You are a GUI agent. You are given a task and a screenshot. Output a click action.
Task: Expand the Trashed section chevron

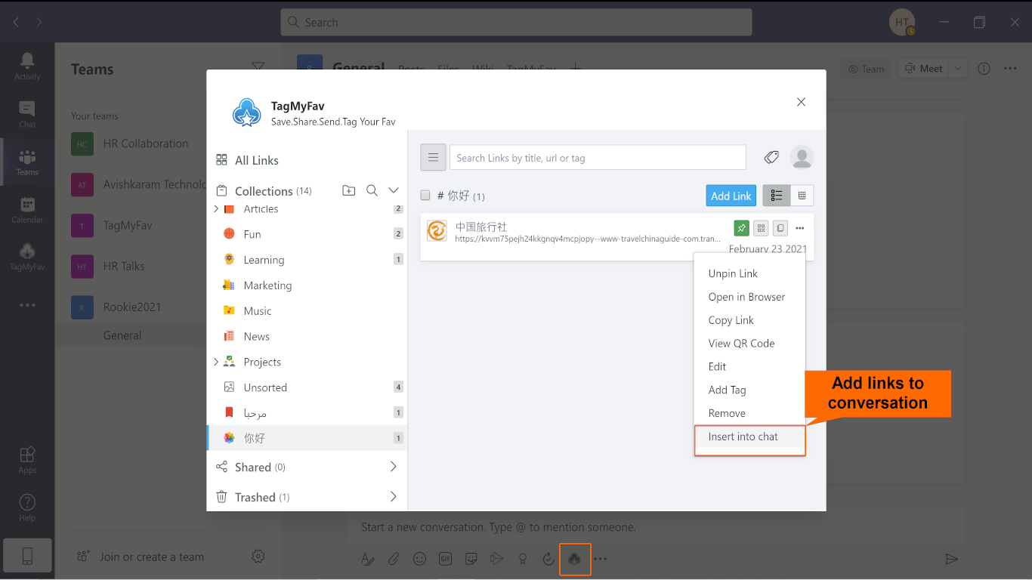393,497
